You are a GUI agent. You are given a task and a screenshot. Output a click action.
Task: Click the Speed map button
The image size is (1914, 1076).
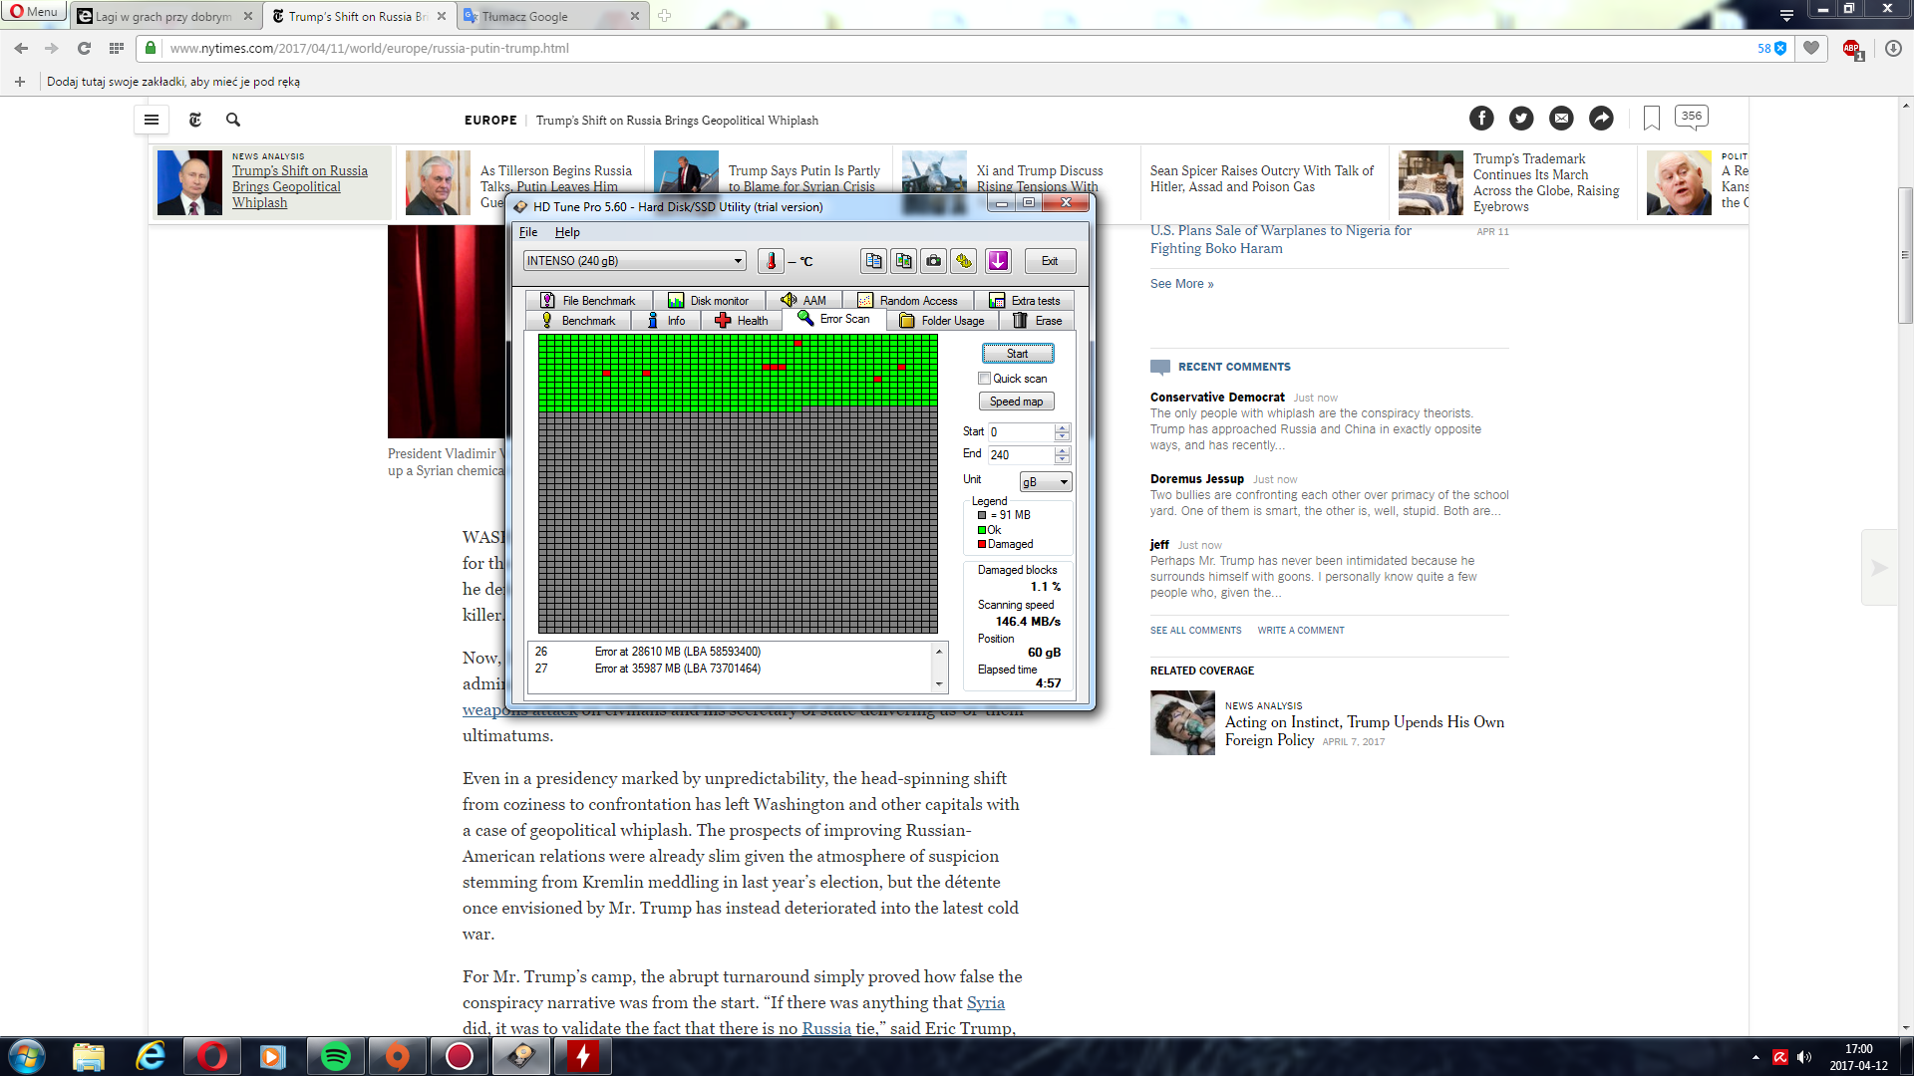(x=1016, y=402)
